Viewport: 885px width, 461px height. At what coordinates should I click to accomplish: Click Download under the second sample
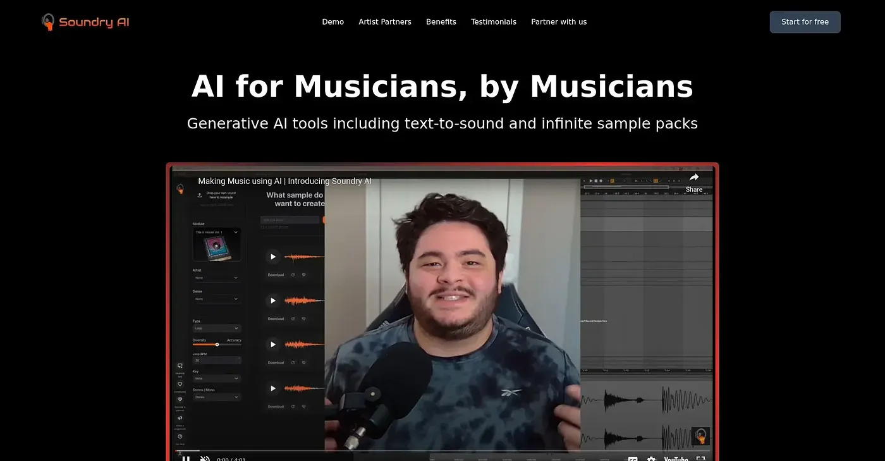(276, 319)
